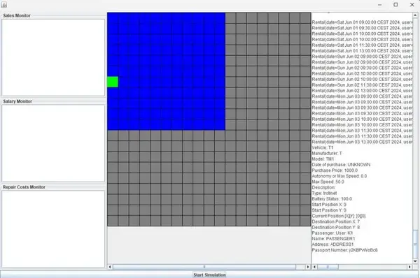The image size is (420, 278).
Task: Click the rental line dated Sat Jun 01 09:30:00
Action: [362, 28]
